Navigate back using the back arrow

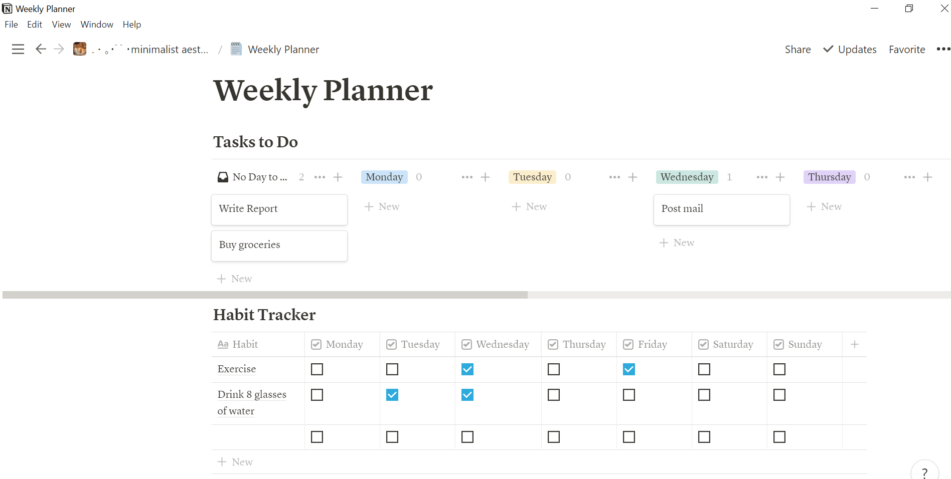(41, 49)
